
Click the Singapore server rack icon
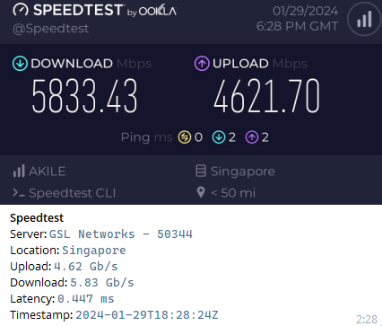[x=201, y=171]
